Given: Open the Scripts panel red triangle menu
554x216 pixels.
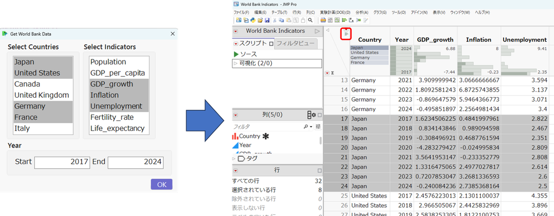Looking at the screenshot, I should [236, 44].
